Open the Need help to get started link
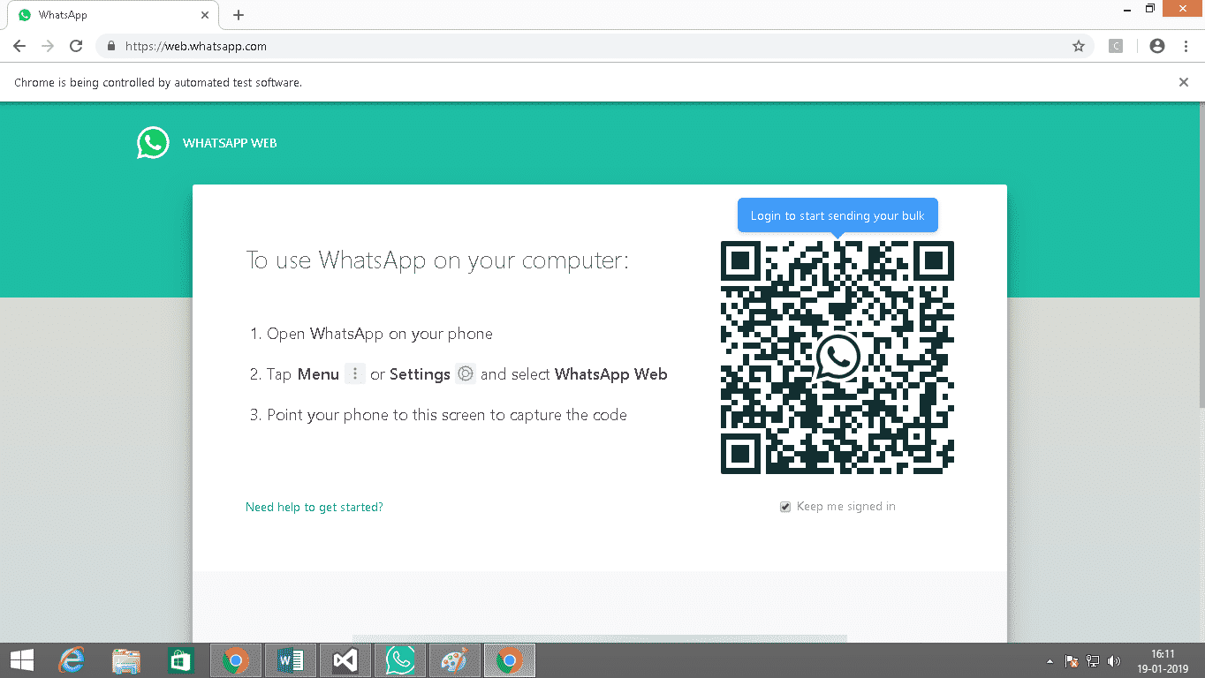The image size is (1205, 678). tap(315, 507)
